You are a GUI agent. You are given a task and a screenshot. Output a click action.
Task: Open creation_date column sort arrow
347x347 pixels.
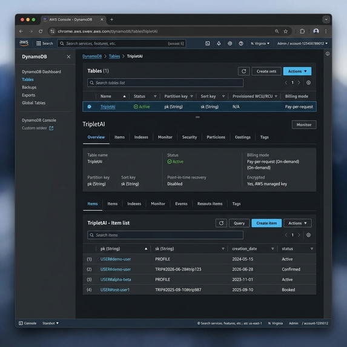(x=273, y=249)
